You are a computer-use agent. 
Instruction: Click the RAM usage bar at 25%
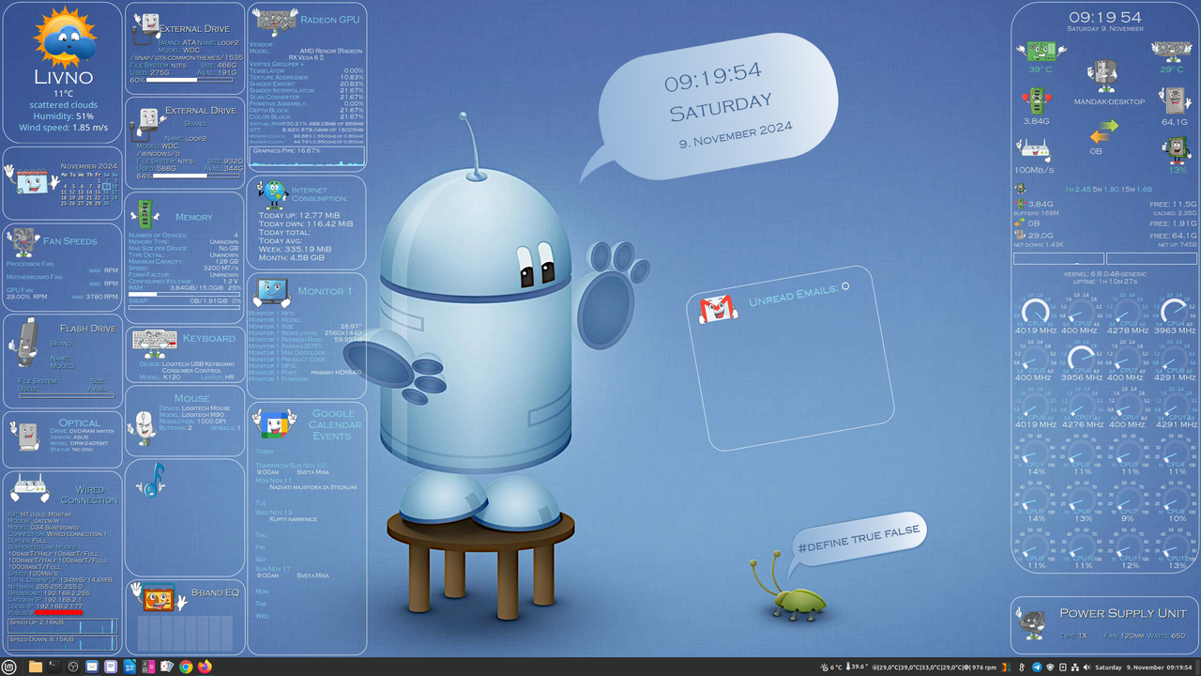point(184,294)
